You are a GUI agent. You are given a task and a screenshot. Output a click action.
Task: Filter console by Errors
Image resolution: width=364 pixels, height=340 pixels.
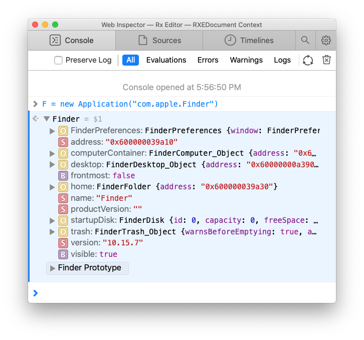pyautogui.click(x=208, y=60)
